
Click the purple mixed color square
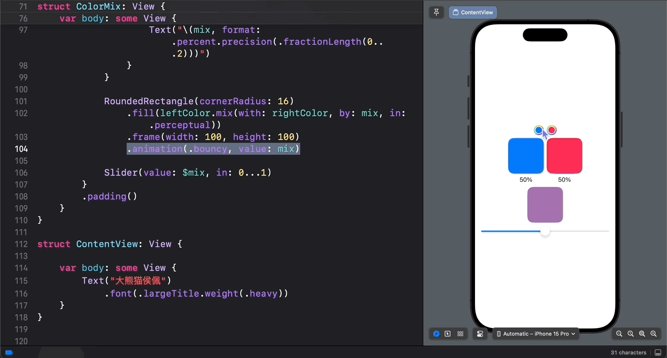tap(545, 205)
